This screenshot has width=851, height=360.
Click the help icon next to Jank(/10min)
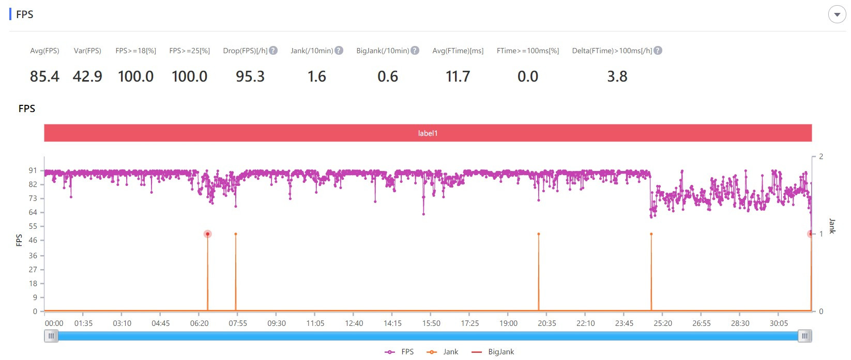(339, 51)
